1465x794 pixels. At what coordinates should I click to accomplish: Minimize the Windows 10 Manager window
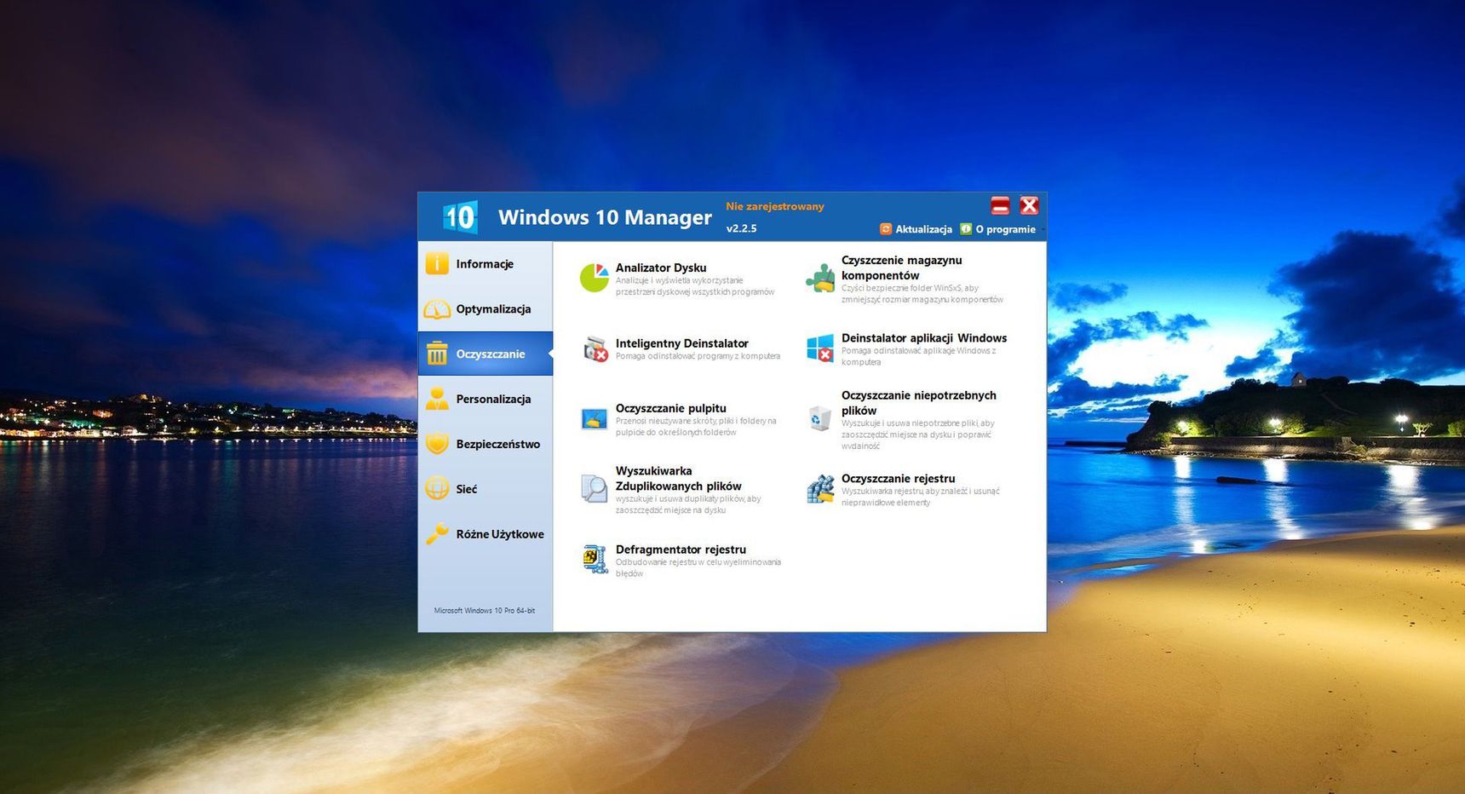click(1000, 205)
